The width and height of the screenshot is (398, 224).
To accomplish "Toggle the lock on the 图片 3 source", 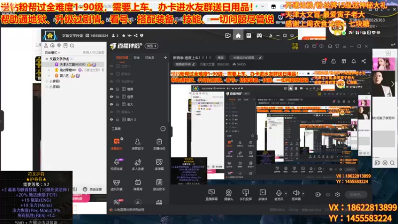I will click(x=117, y=119).
